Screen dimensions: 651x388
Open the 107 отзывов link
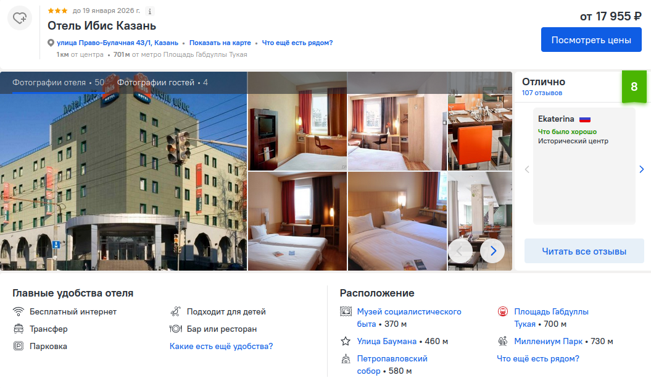pyautogui.click(x=542, y=93)
